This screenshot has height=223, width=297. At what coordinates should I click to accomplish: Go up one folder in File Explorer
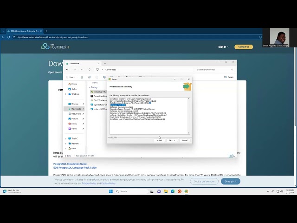82,70
